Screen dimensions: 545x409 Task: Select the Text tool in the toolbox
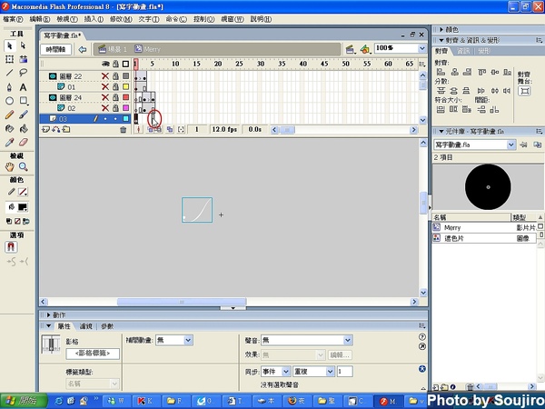point(24,86)
